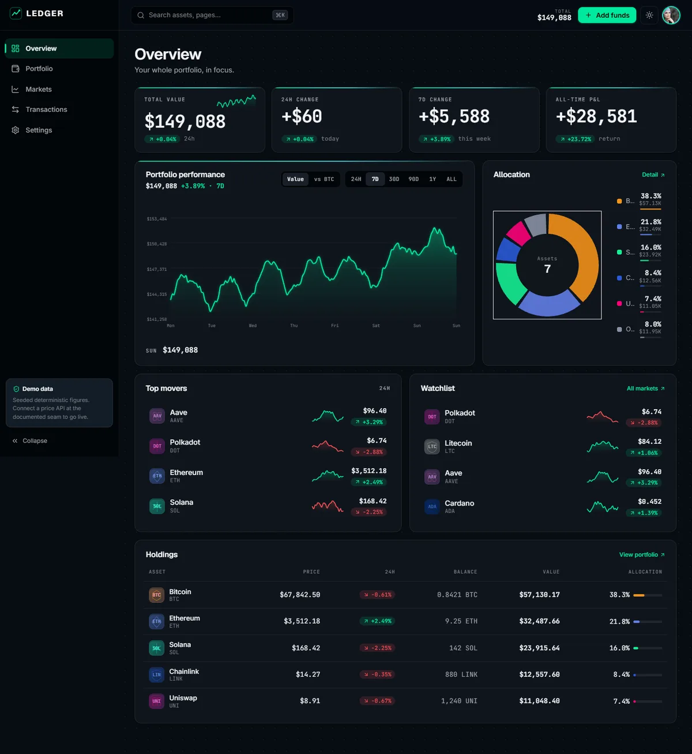The width and height of the screenshot is (692, 754).
Task: Click the Aave sparkline in Top movers
Action: pos(328,416)
